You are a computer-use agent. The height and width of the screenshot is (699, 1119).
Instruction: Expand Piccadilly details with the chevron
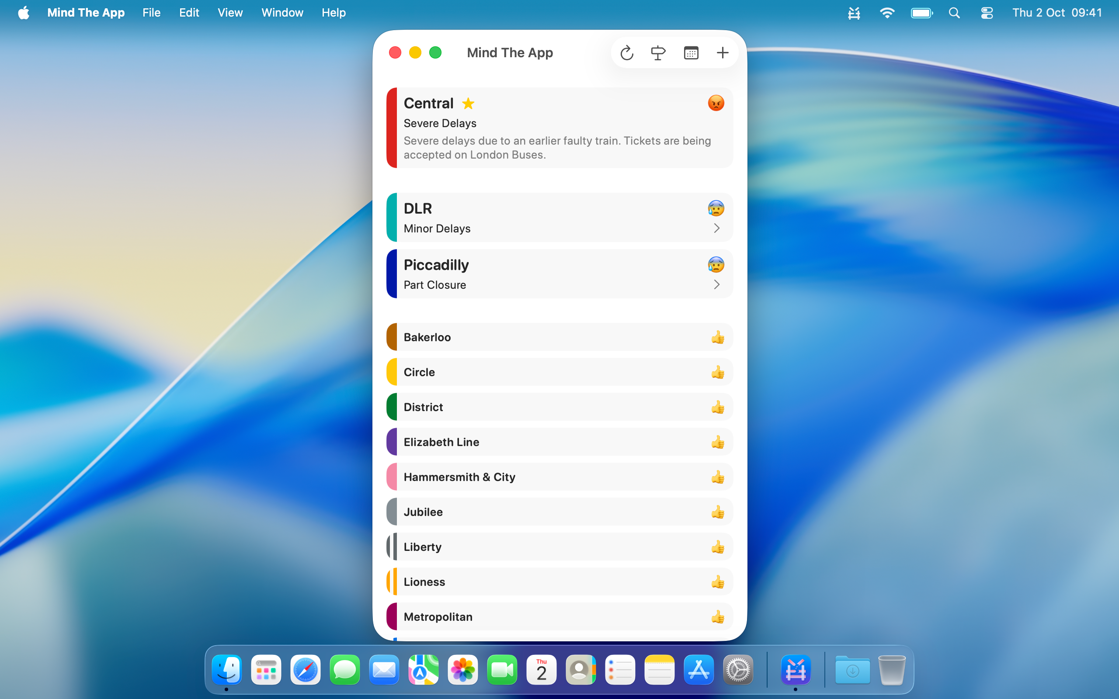click(716, 285)
